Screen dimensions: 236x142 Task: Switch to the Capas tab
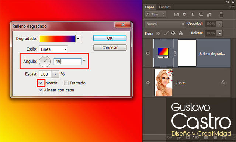pos(149,7)
